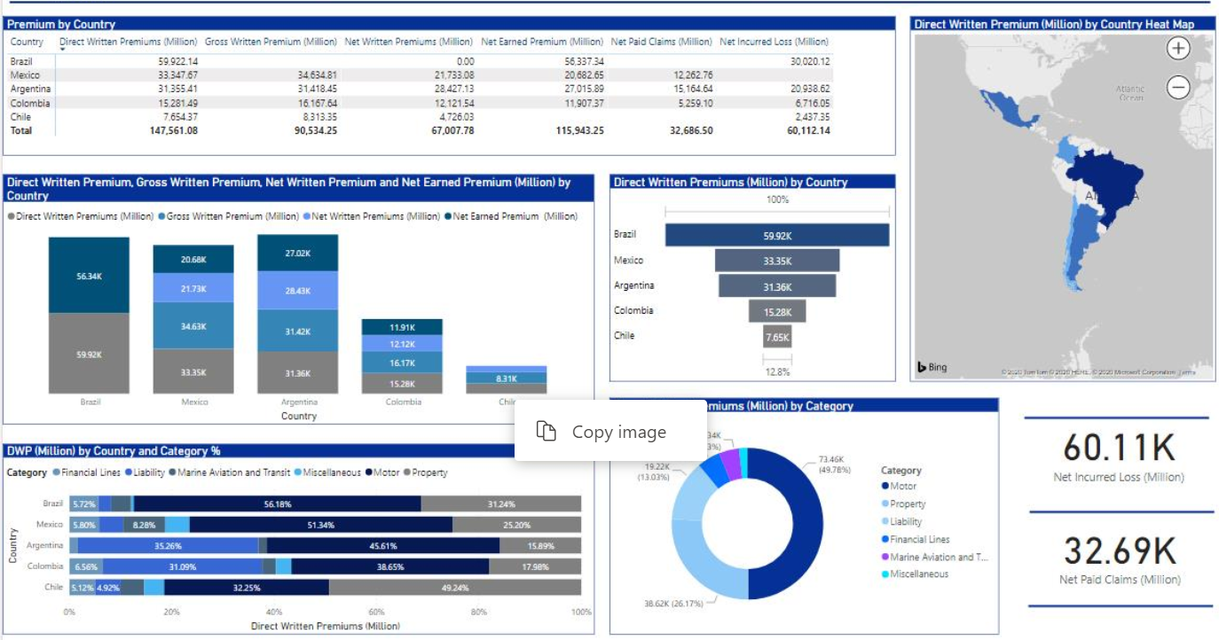Viewport: 1219px width, 640px height.
Task: Toggle the Property legend in DWP category chart
Action: pos(429,472)
